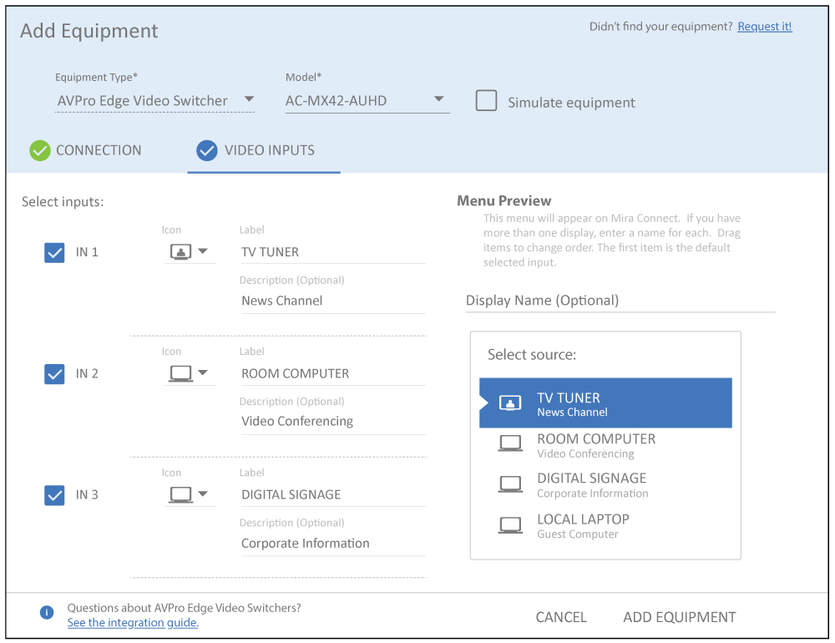835x643 pixels.
Task: Uncheck the IN 2 input
Action: pyautogui.click(x=54, y=373)
